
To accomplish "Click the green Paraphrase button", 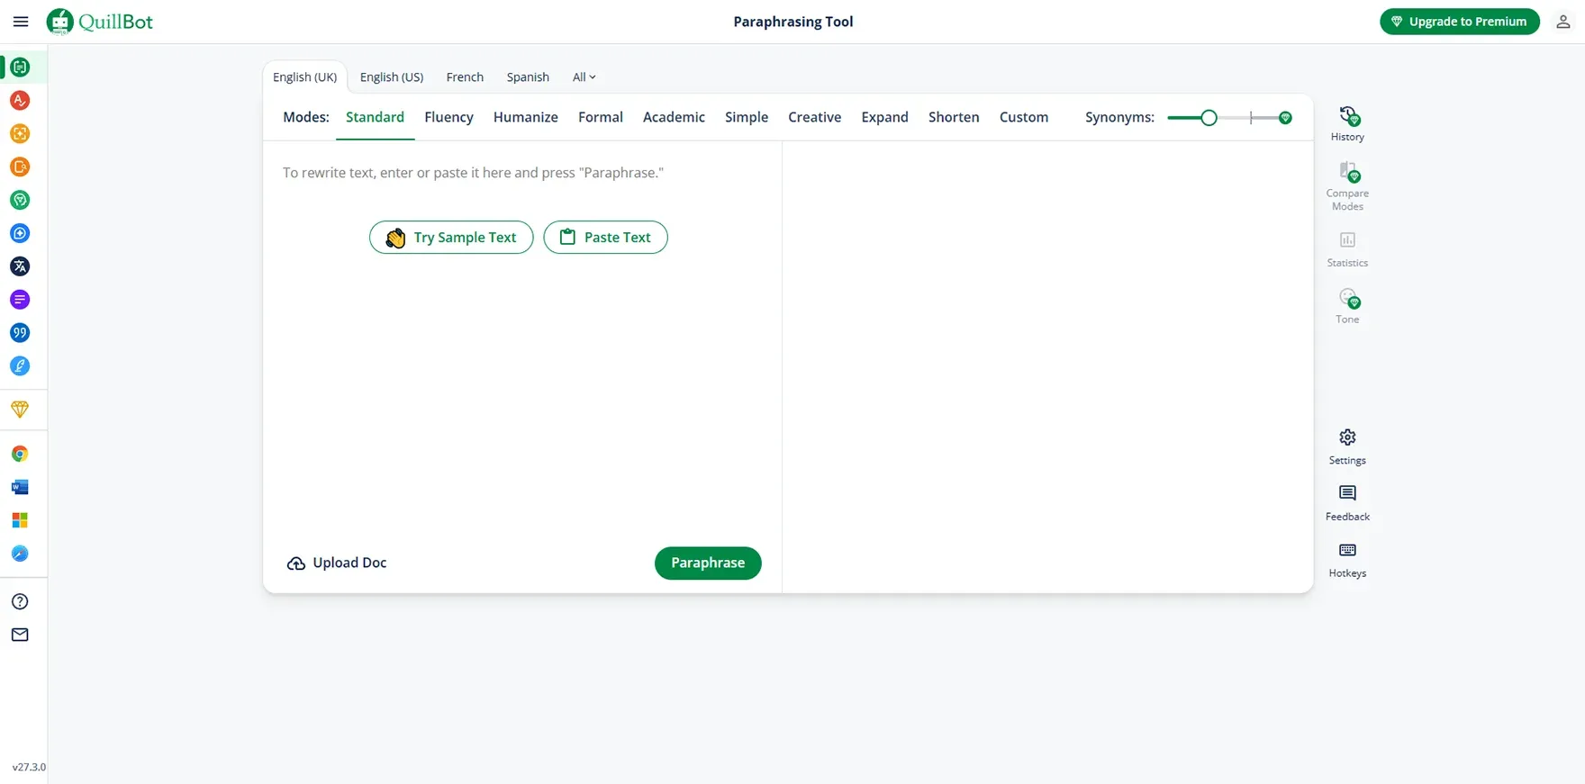I will tap(708, 563).
